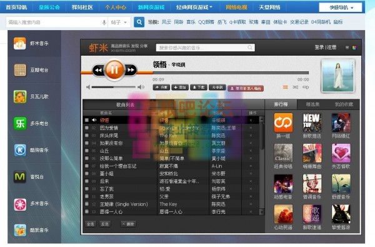Viewport: 375px width, 247px height.
Task: Click the song list scroll-up arrow
Action: click(262, 119)
